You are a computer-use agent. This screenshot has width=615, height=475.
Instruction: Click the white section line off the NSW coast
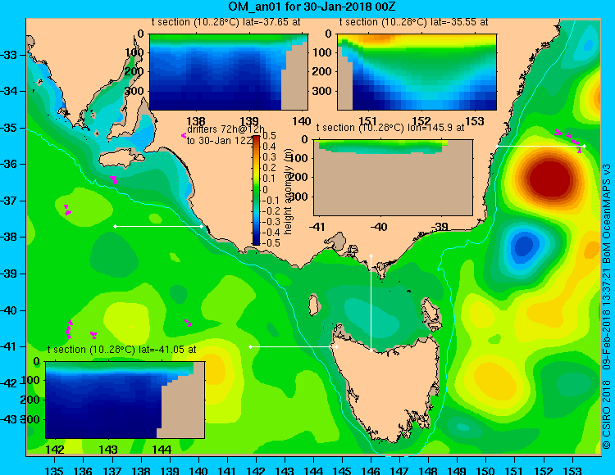pyautogui.click(x=540, y=146)
